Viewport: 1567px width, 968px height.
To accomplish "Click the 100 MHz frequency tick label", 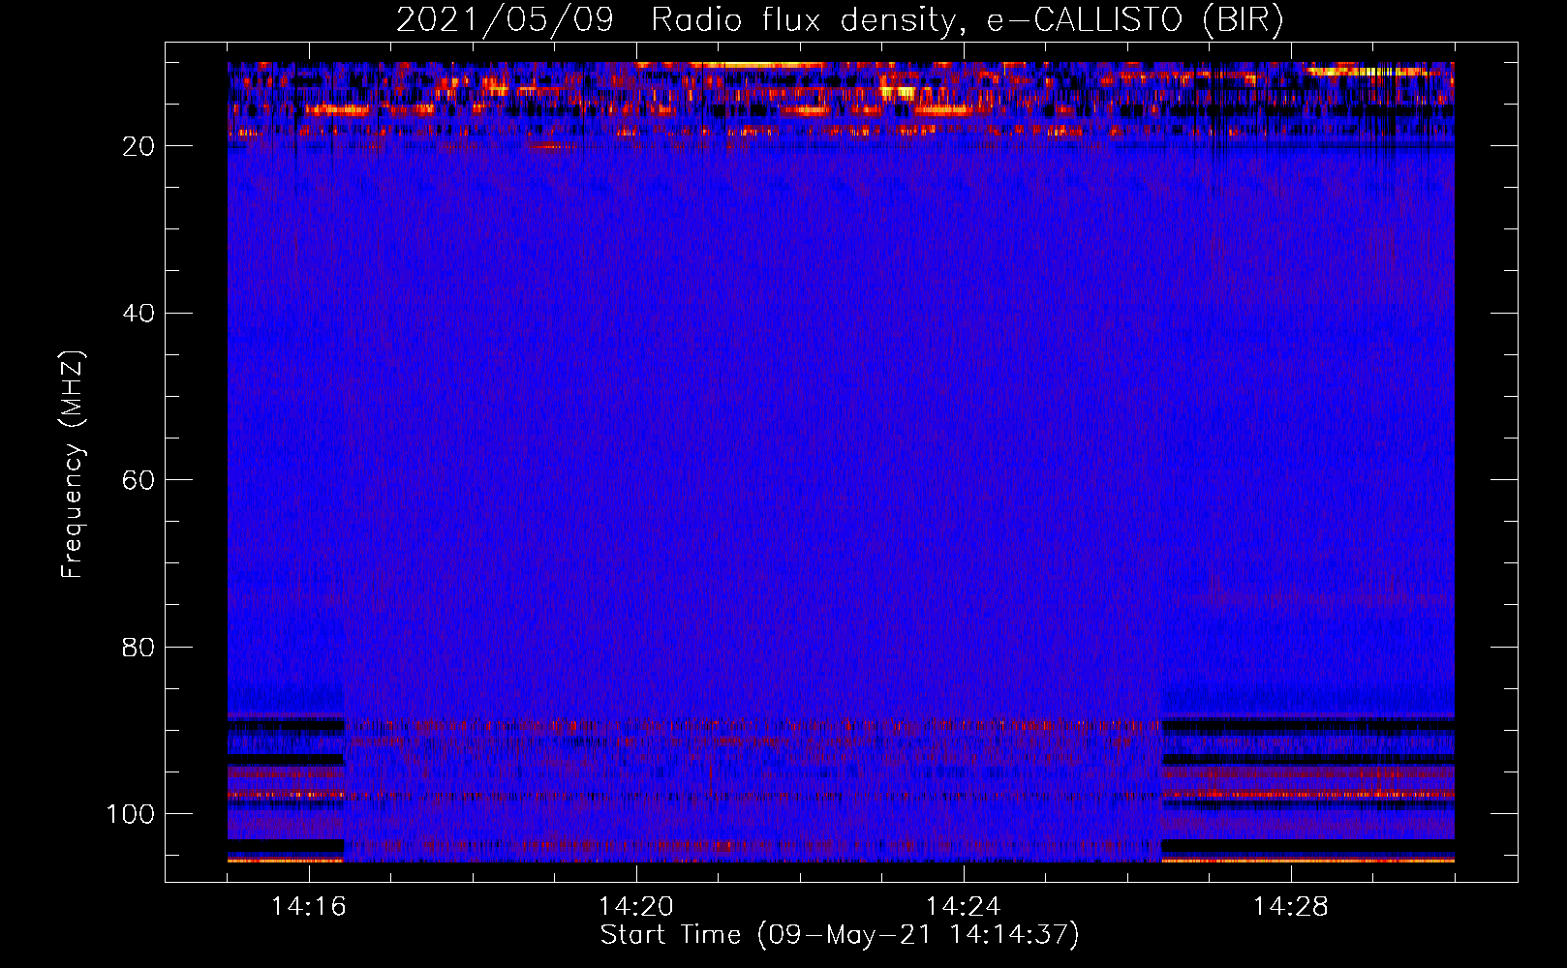I will point(131,814).
